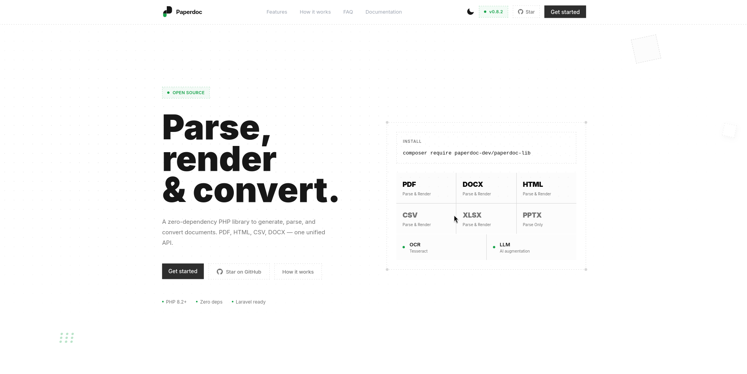The height and width of the screenshot is (374, 747).
Task: Click the OCR Tesseract item
Action: [x=441, y=247]
